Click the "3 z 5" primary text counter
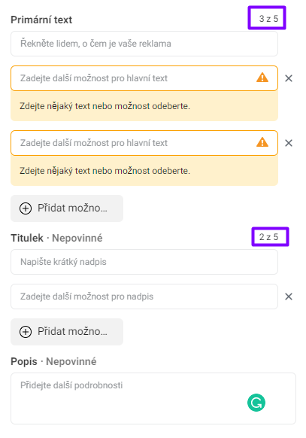This screenshot has height=438, width=306. click(268, 19)
